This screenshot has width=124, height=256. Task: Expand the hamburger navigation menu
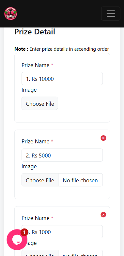[x=111, y=13]
